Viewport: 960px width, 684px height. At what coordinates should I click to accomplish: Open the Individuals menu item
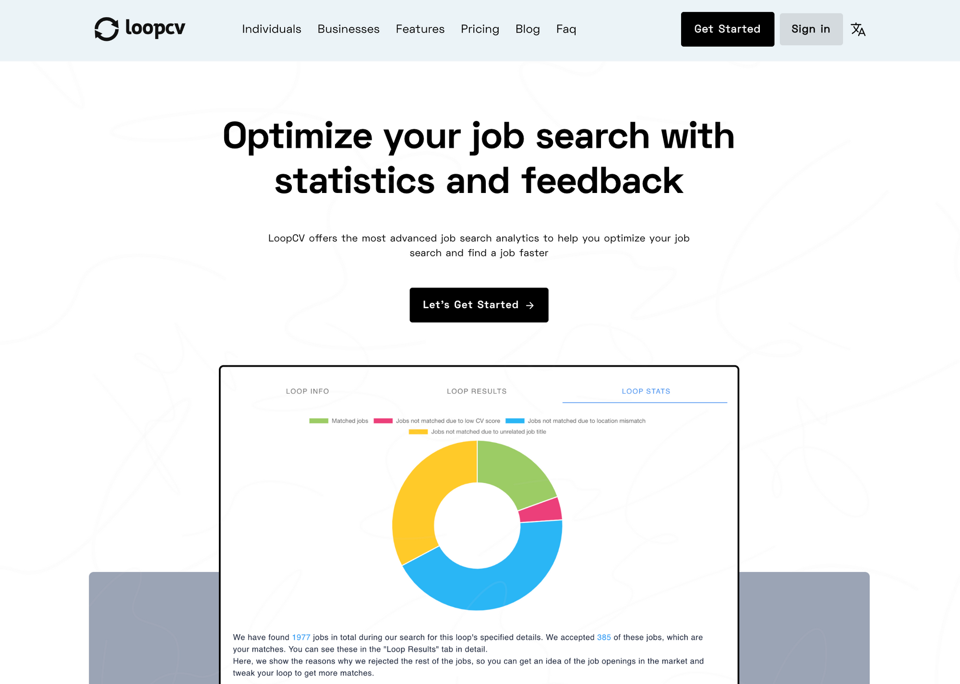(272, 29)
